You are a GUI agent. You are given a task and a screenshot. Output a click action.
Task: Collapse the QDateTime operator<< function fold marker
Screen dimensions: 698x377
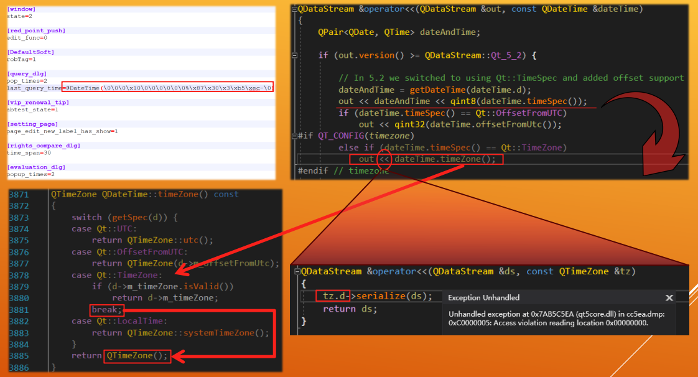[x=295, y=9]
